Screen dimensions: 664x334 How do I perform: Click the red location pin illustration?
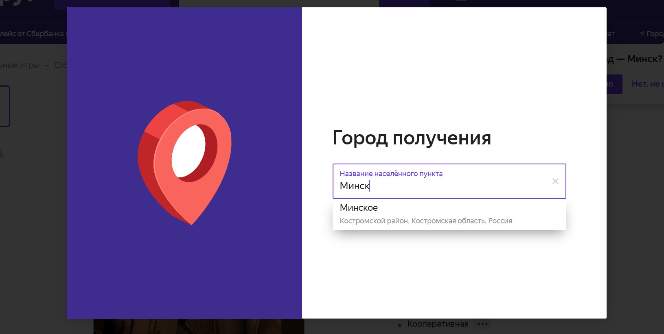(x=184, y=162)
